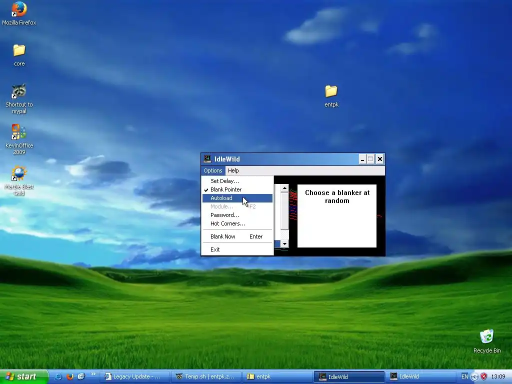Choose Set Delay... from Options menu

coord(237,181)
